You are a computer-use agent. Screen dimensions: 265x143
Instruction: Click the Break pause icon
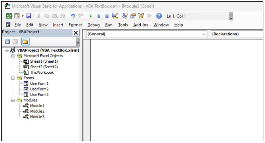coord(99,16)
